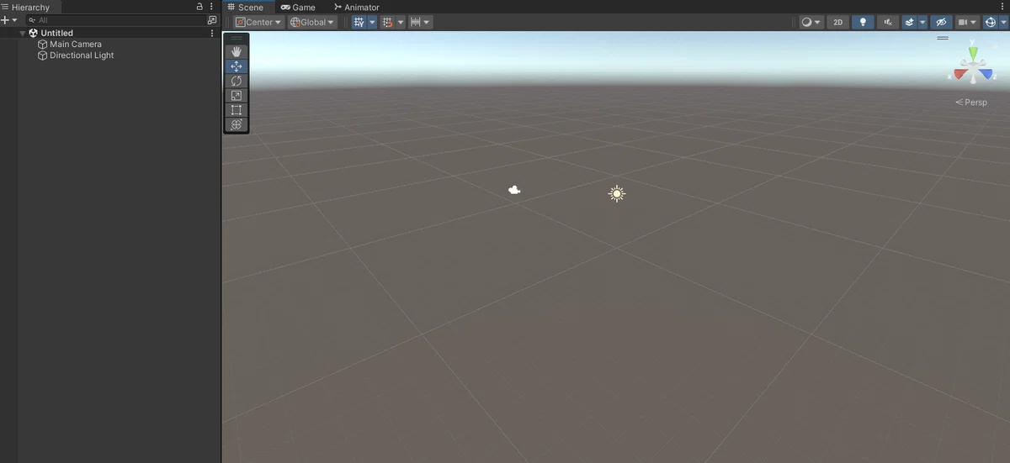Image resolution: width=1010 pixels, height=463 pixels.
Task: Open Untitled scene context menu dots
Action: pos(212,33)
